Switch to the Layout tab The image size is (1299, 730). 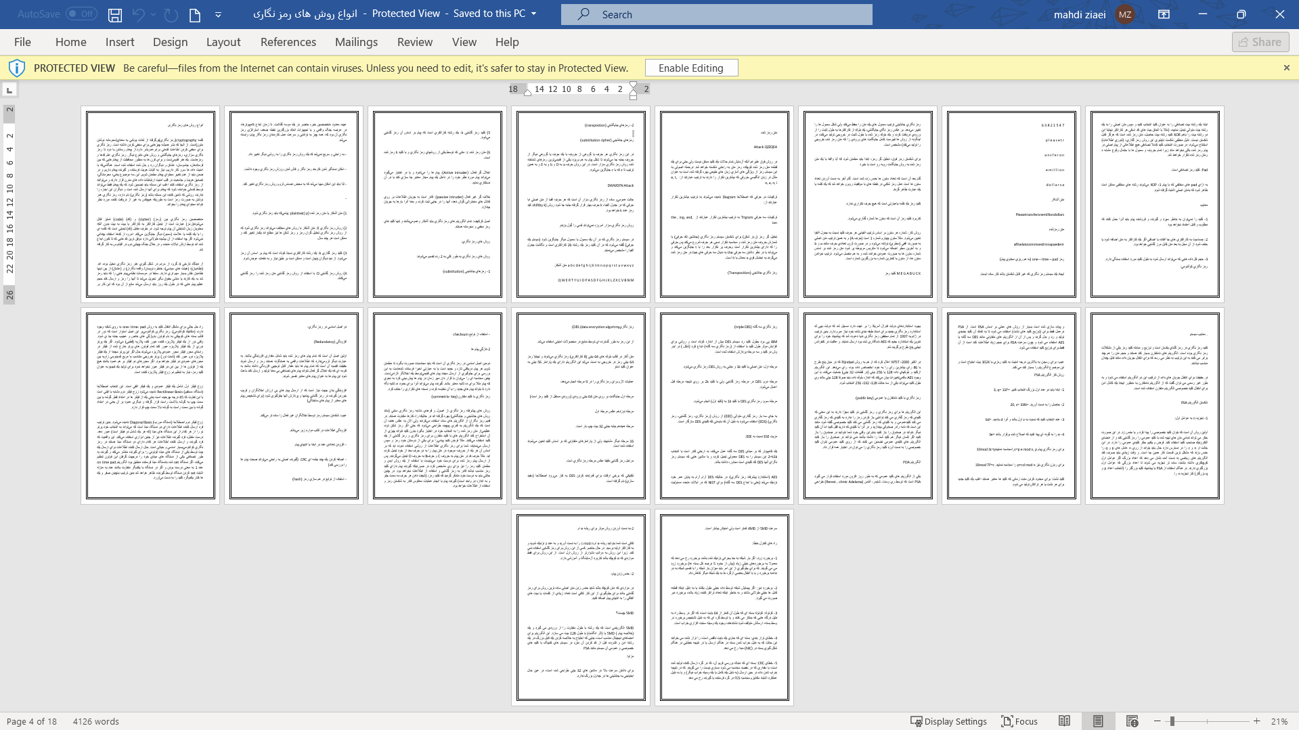click(x=223, y=42)
